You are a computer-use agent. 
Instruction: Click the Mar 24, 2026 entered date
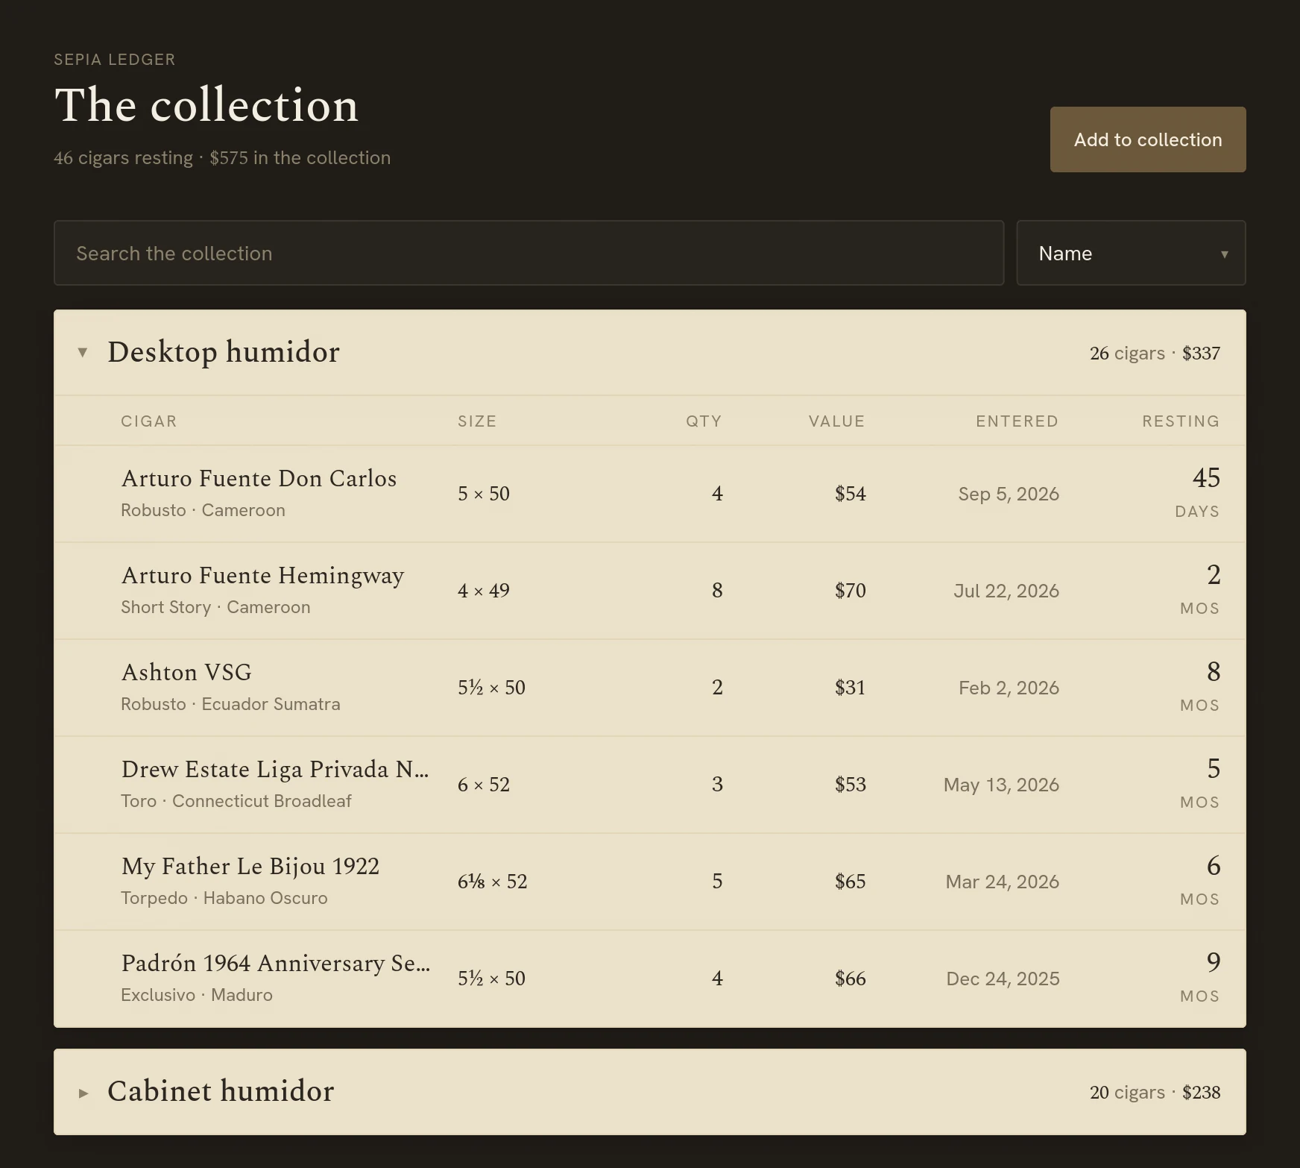coord(1002,882)
